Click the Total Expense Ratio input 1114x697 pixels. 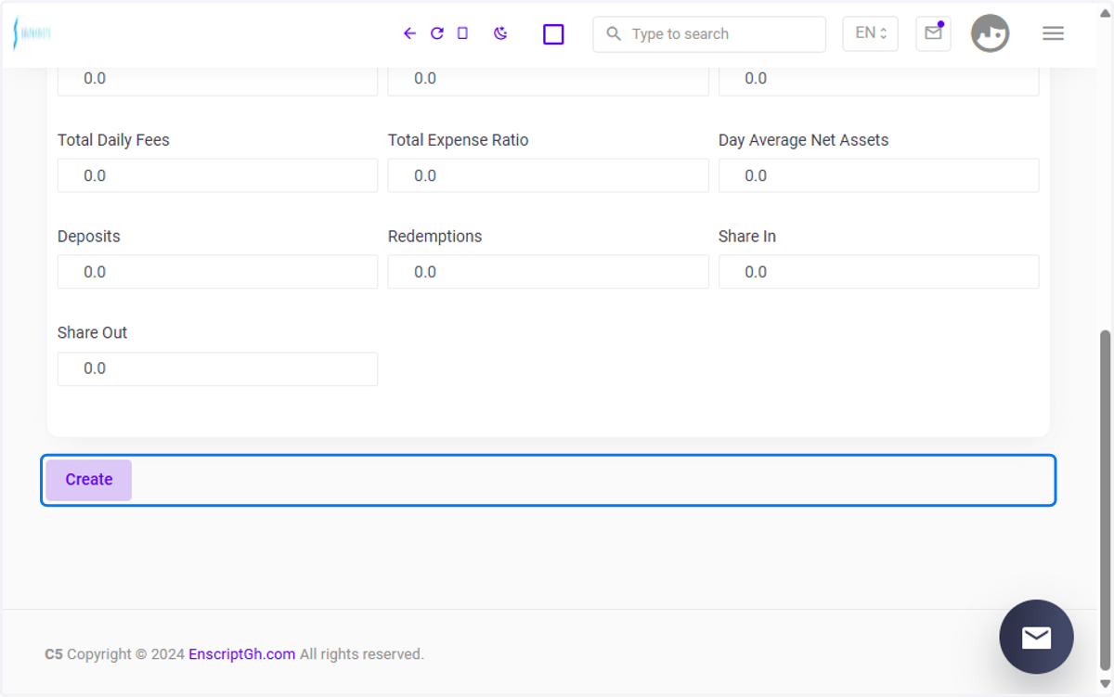(x=548, y=175)
